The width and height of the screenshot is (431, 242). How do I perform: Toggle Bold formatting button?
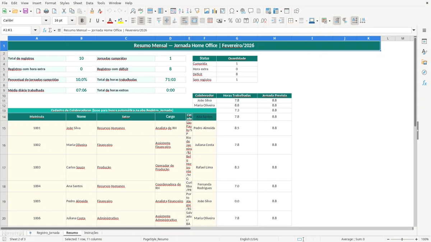82,21
